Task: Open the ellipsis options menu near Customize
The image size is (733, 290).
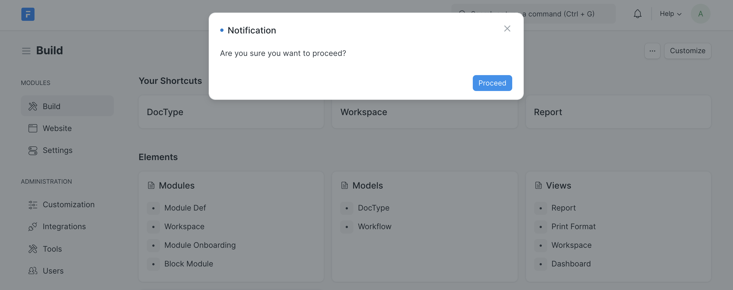Action: coord(652,51)
